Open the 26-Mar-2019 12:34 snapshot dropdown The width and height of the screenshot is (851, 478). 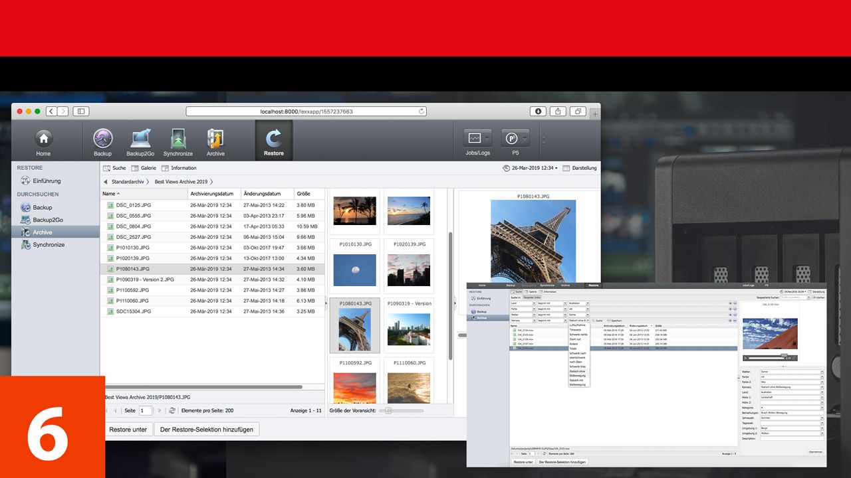click(x=531, y=168)
